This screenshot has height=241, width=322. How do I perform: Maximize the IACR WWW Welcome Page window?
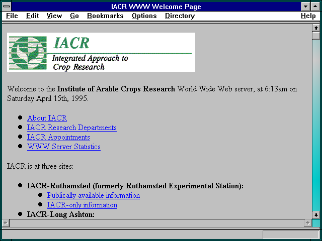[x=315, y=7]
